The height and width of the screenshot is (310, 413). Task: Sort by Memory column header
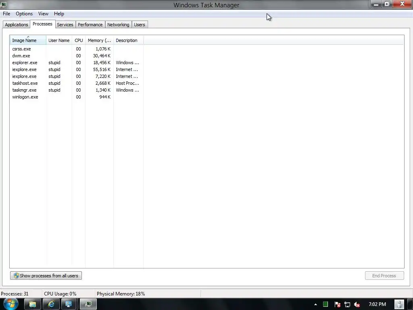coord(99,40)
